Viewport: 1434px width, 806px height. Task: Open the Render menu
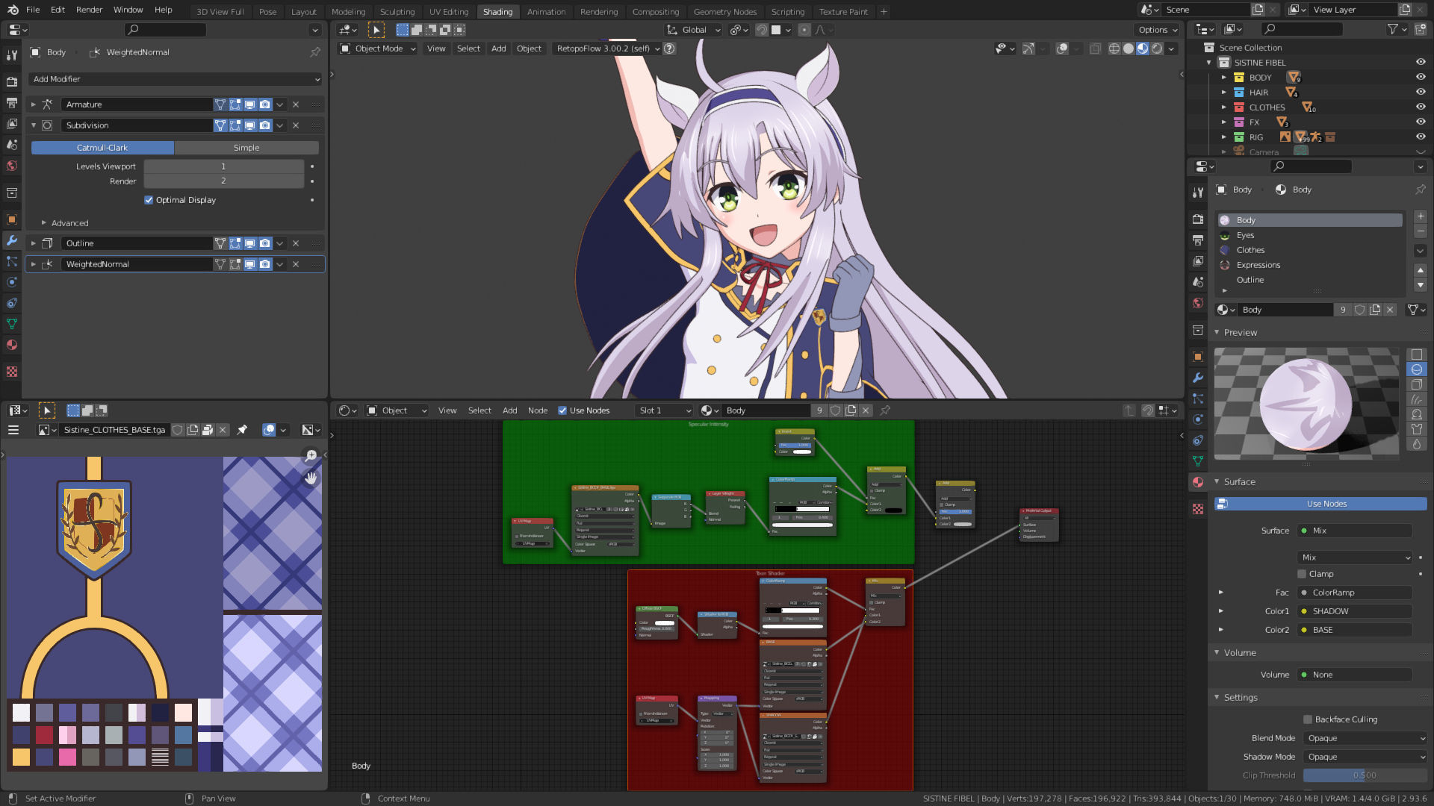[89, 10]
